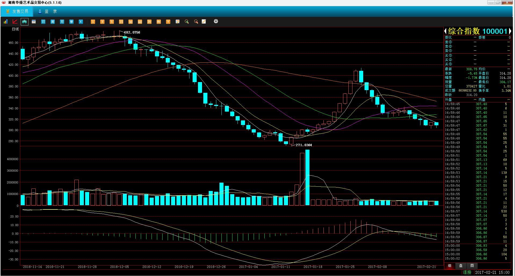
Task: Click the 2017-02-08 date axis label
Action: (x=377, y=267)
